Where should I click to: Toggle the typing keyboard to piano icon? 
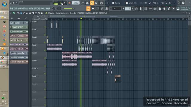click(x=88, y=9)
